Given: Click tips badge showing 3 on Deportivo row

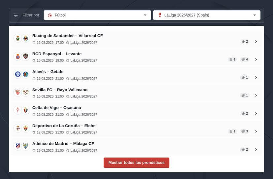Looking at the screenshot, I should 245,131.
